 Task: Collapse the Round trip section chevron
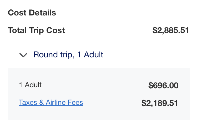23,55
